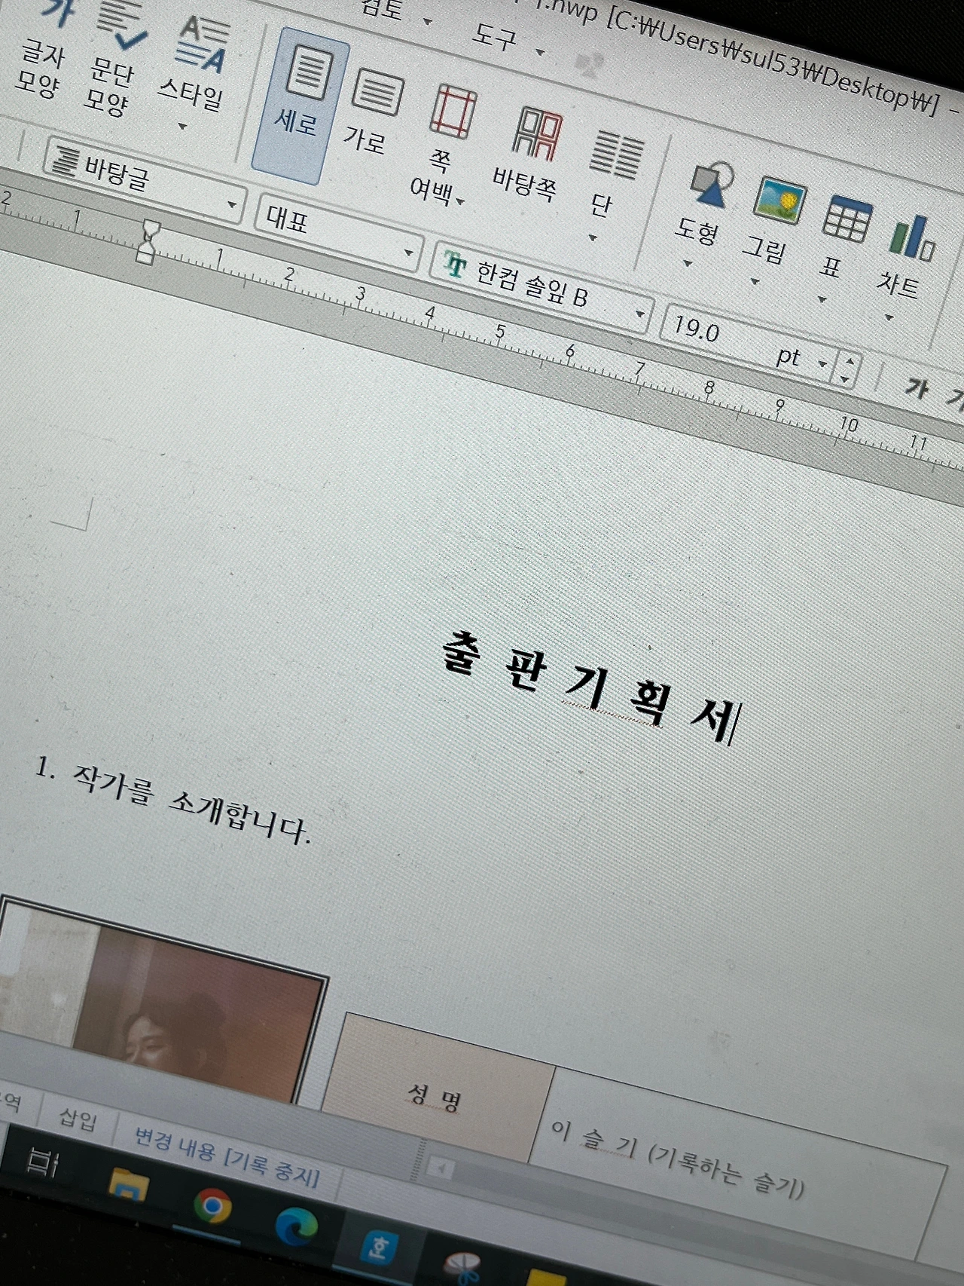Image resolution: width=964 pixels, height=1286 pixels.
Task: Select 가로 landscape page orientation
Action: tap(371, 112)
